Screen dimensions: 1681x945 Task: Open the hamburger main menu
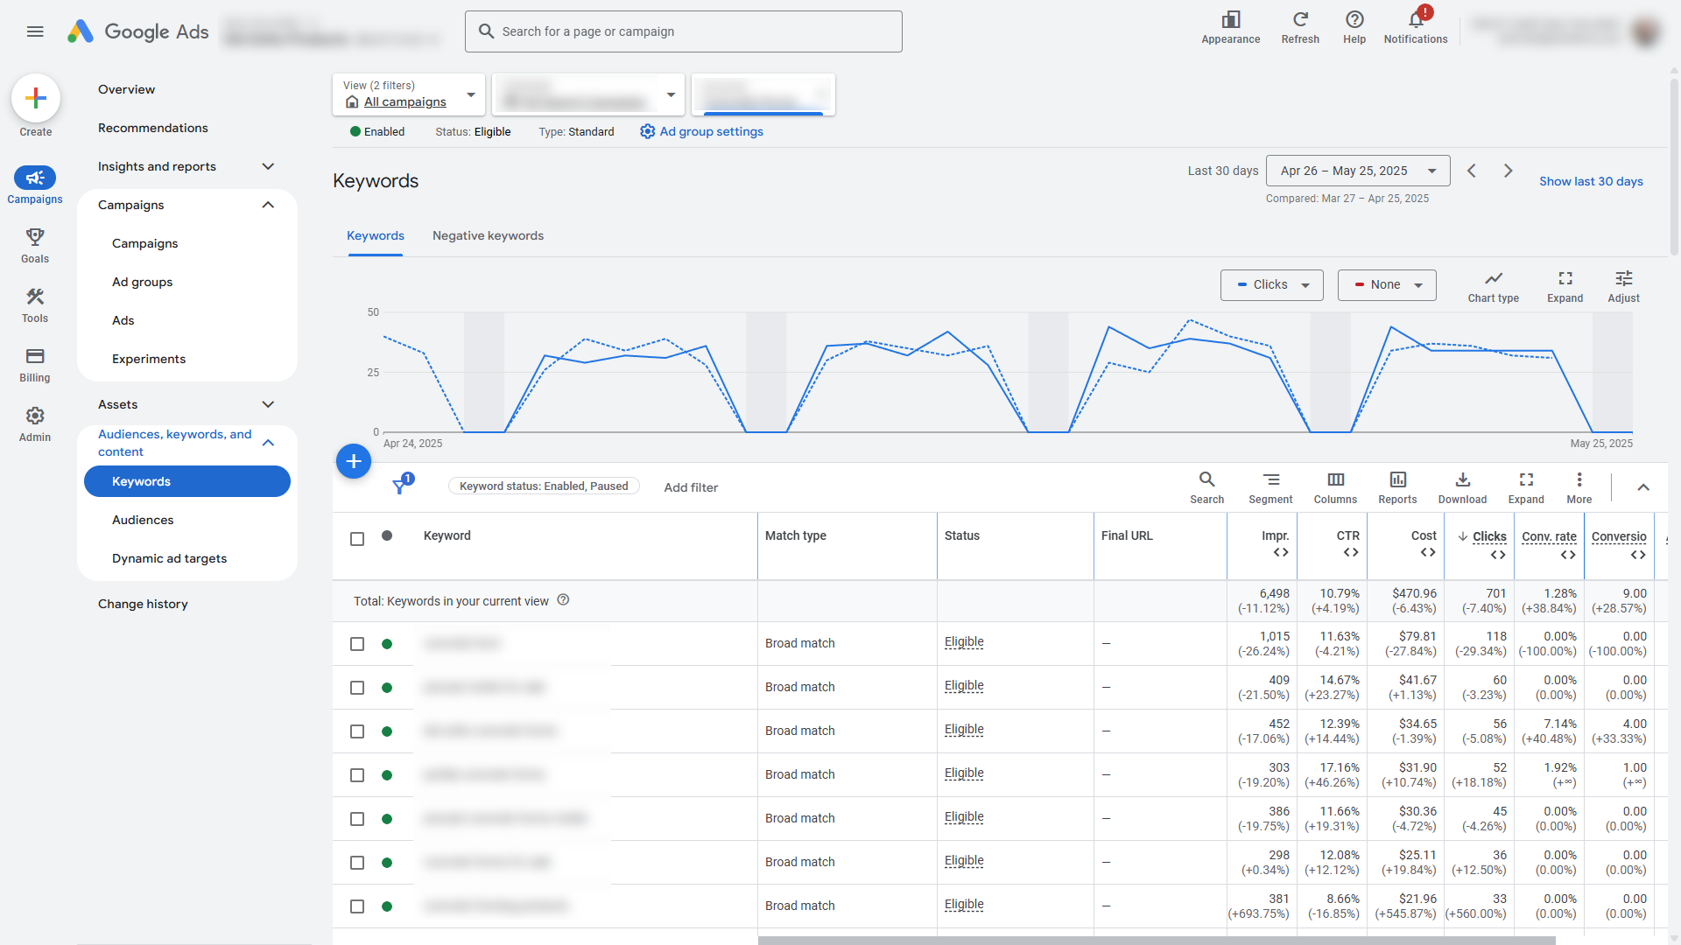[35, 31]
